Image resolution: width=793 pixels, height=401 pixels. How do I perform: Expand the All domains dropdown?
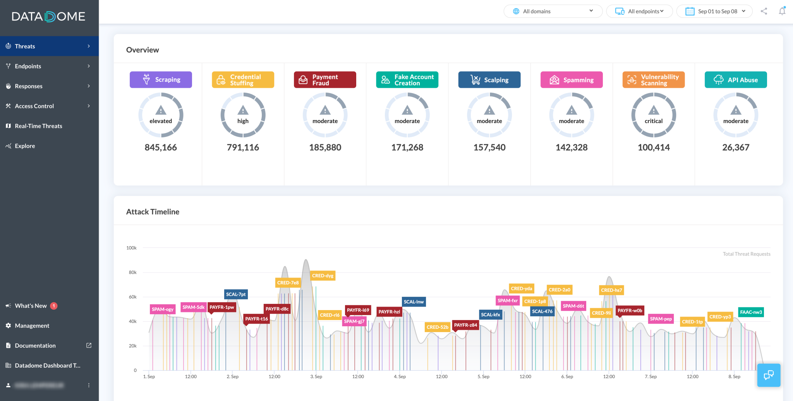(553, 11)
